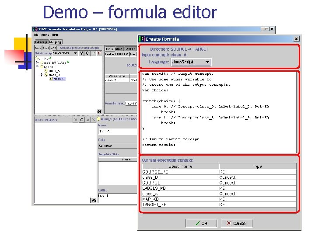Screen dimensions: 315x236
Task: Select TARGET_KB row in execution context
Action: [219, 205]
